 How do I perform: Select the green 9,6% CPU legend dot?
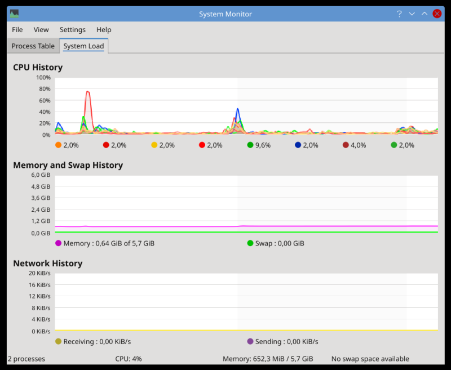pyautogui.click(x=250, y=145)
